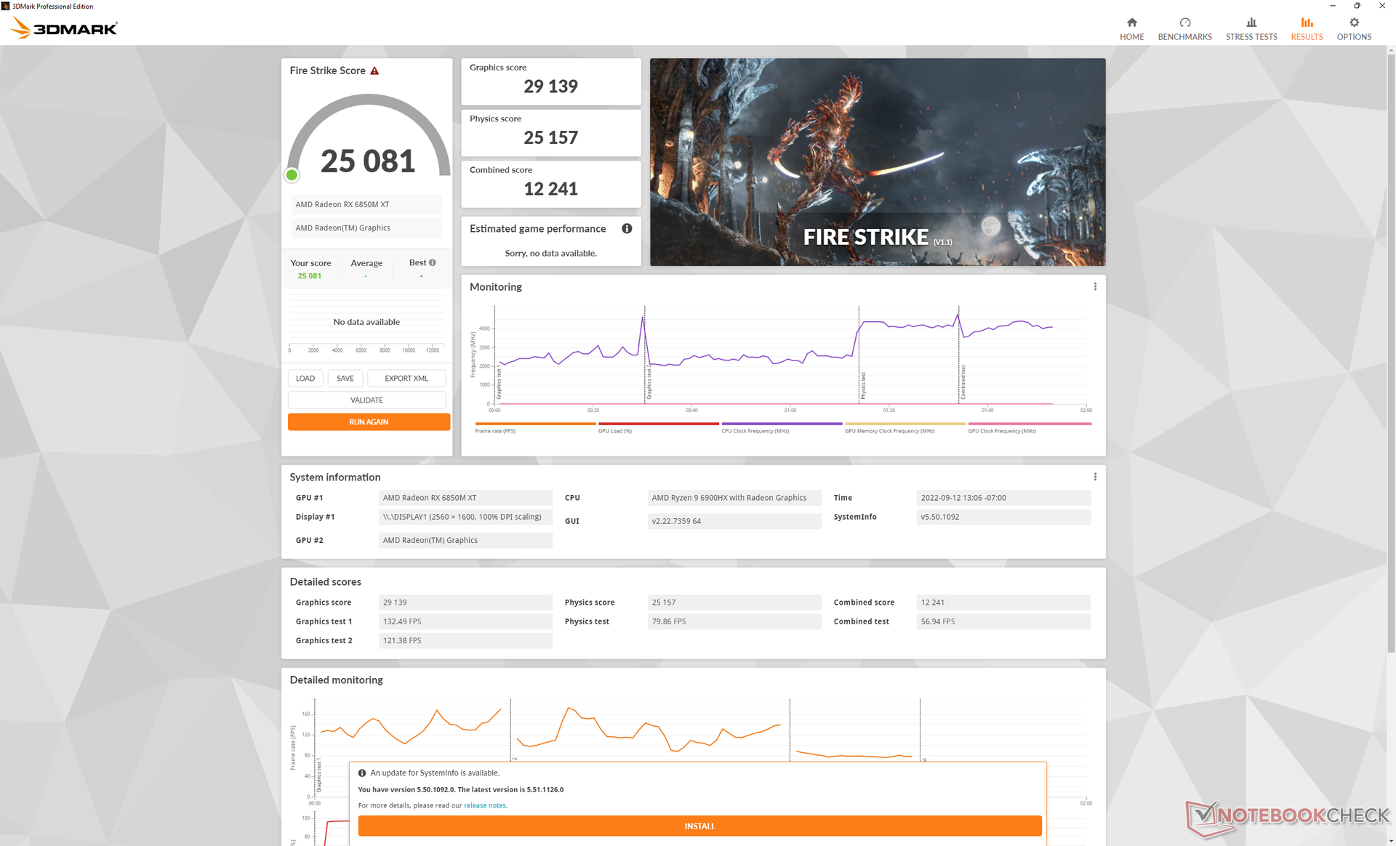Click the GPU Memory Clock Frequency swatch

coord(904,424)
